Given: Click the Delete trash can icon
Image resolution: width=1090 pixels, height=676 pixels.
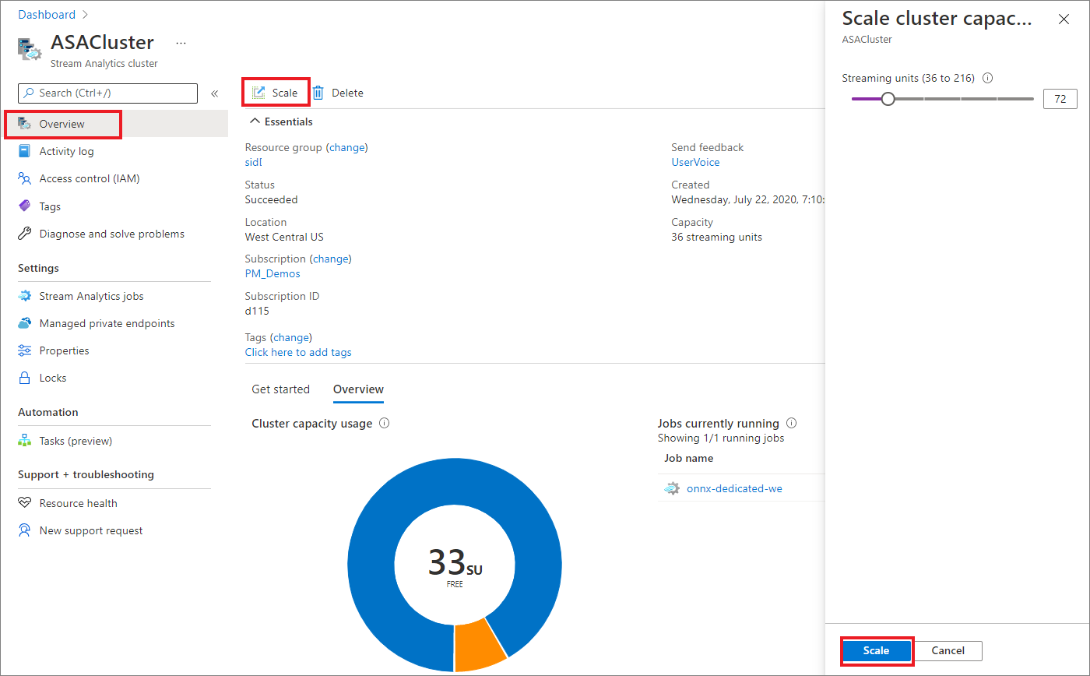Looking at the screenshot, I should [318, 93].
